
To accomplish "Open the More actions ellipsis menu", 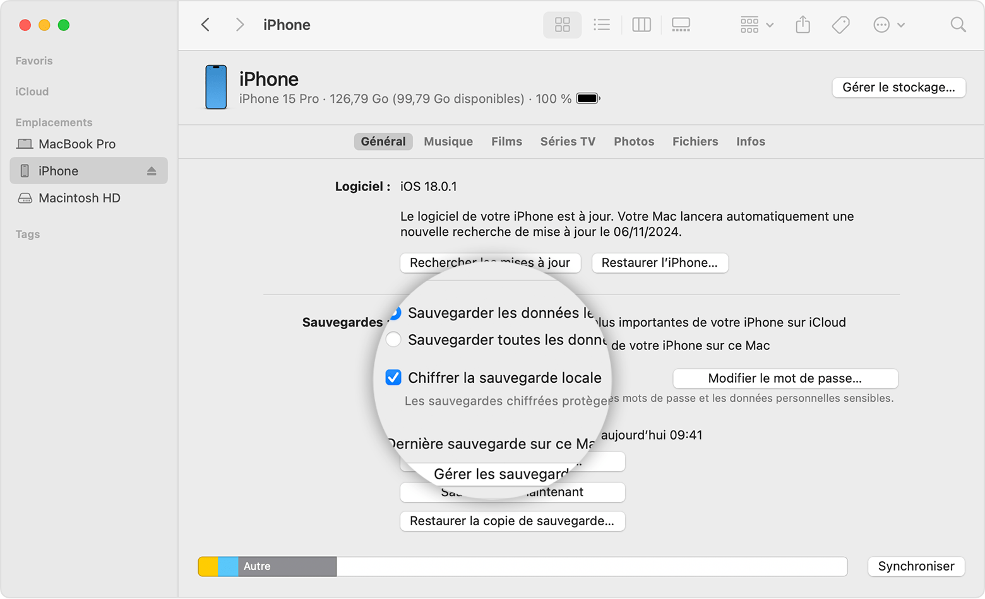I will coord(889,25).
